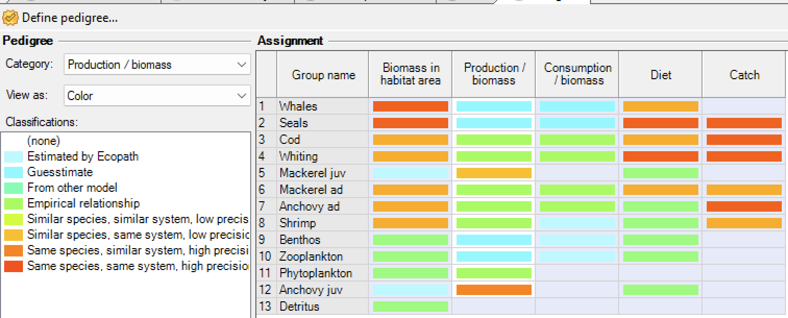Click the Detritus biomass cell
788x318 pixels.
tap(410, 307)
